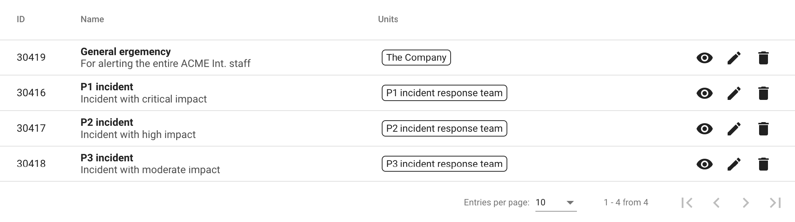Click The Company unit tag
Viewport: 795px width, 222px height.
click(x=416, y=58)
